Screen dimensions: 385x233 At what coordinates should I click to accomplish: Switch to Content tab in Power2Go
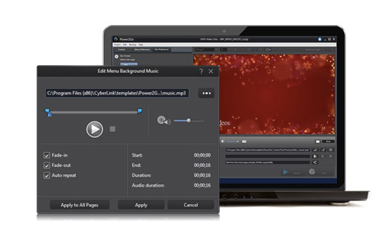pyautogui.click(x=121, y=50)
